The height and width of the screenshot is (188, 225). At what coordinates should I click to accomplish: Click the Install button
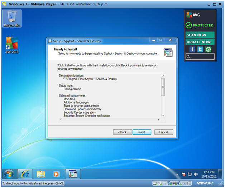pyautogui.click(x=142, y=132)
